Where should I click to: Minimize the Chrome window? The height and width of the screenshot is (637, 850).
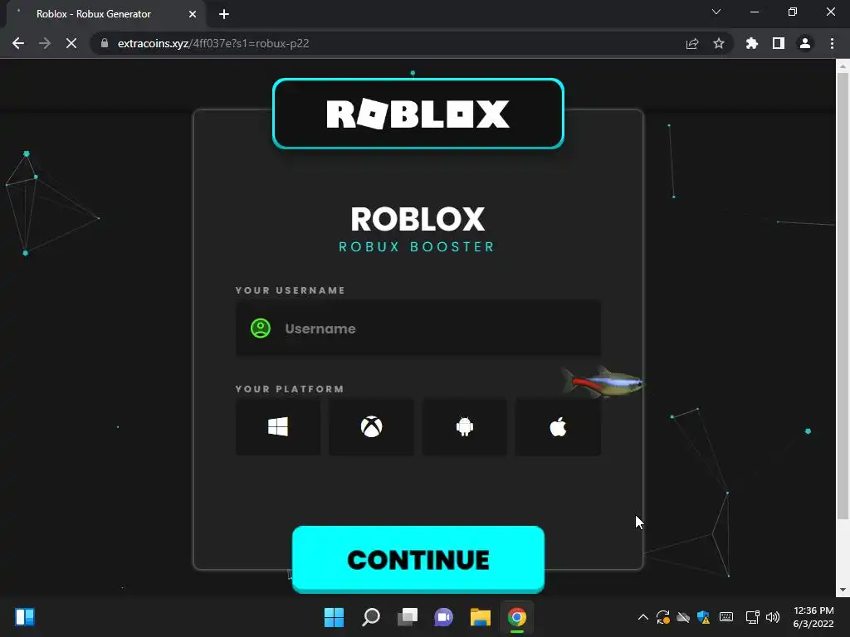point(755,12)
